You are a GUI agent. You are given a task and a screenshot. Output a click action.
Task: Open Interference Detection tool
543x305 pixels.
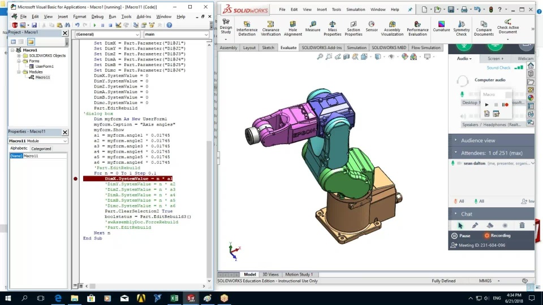click(x=247, y=28)
